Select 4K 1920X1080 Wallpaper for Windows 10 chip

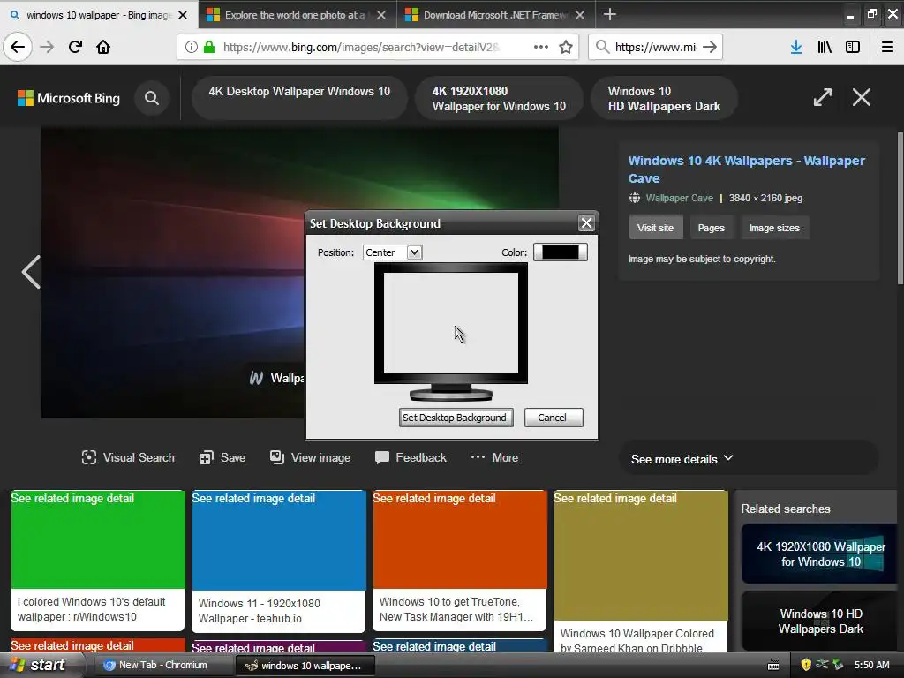click(499, 98)
